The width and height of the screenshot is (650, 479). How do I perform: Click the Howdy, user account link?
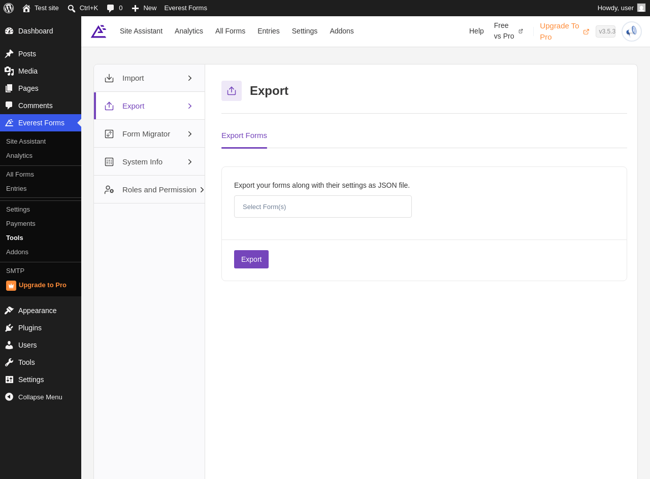(x=621, y=8)
